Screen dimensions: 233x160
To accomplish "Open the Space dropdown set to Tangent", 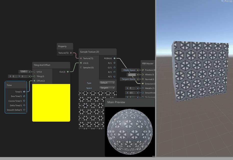I will (x=108, y=88).
